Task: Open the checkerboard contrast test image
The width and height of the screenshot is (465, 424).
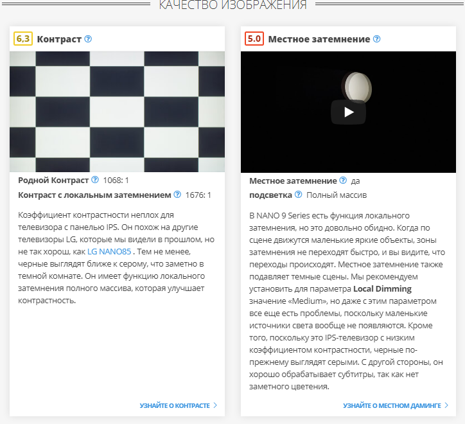Action: tap(117, 112)
